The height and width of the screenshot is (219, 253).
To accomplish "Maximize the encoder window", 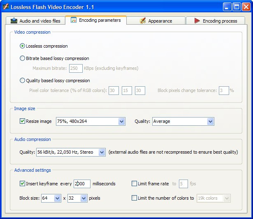I will [237, 7].
